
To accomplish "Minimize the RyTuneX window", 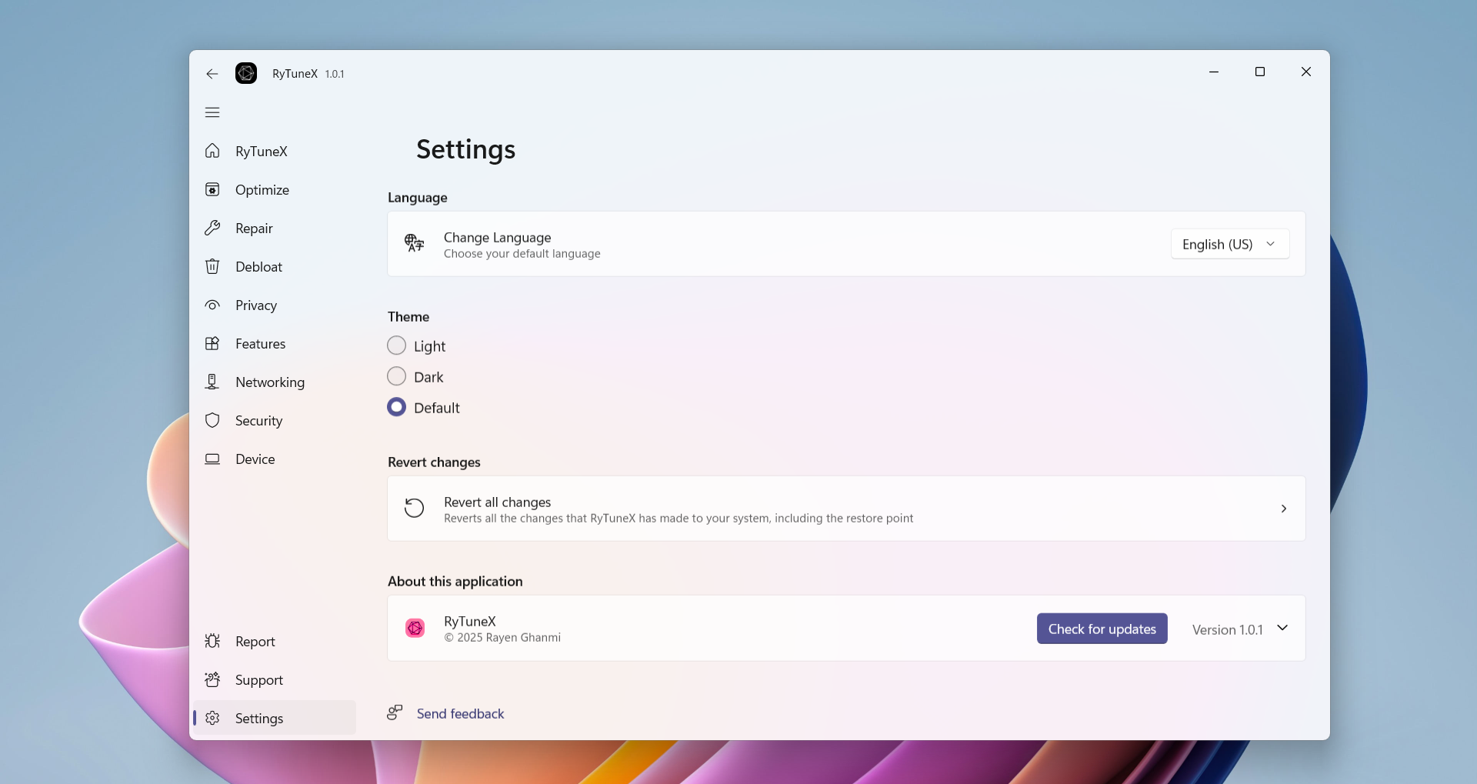I will 1214,72.
